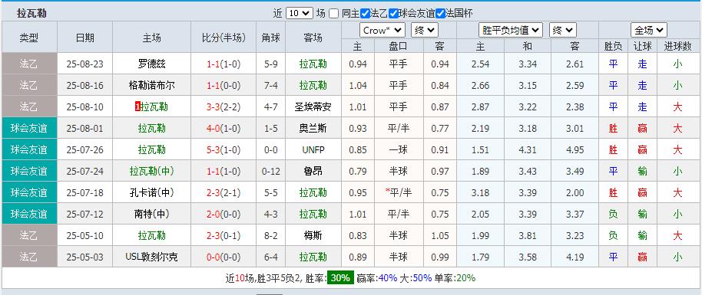
Task: Click the 球会友谊 type cell dated 25-07-12
Action: [x=29, y=214]
